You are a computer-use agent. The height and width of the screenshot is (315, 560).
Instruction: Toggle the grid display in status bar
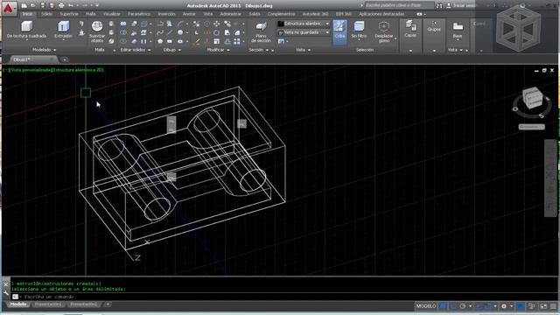444,306
